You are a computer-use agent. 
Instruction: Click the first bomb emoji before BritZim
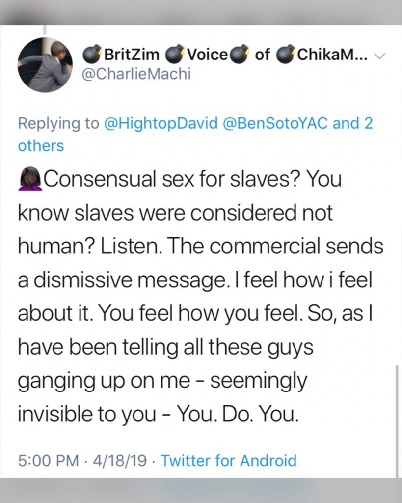(x=92, y=55)
